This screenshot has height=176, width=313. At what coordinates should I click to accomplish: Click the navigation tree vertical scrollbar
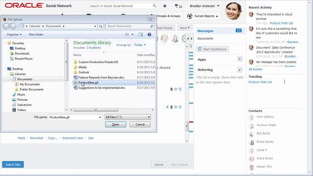point(67,62)
